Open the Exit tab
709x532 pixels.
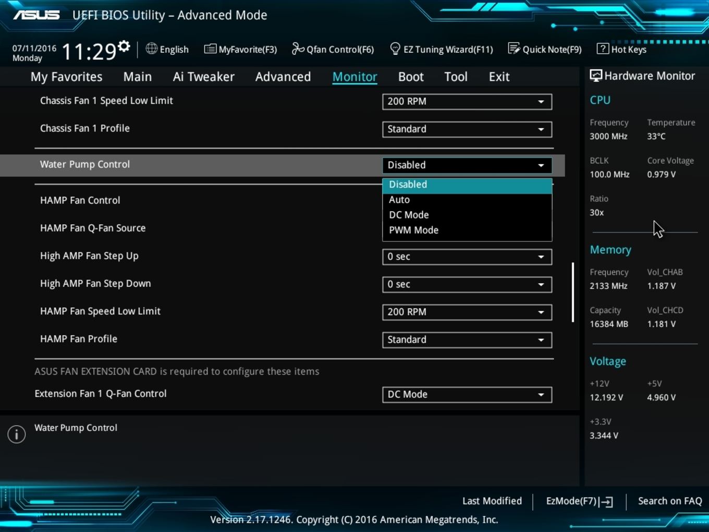pos(499,77)
